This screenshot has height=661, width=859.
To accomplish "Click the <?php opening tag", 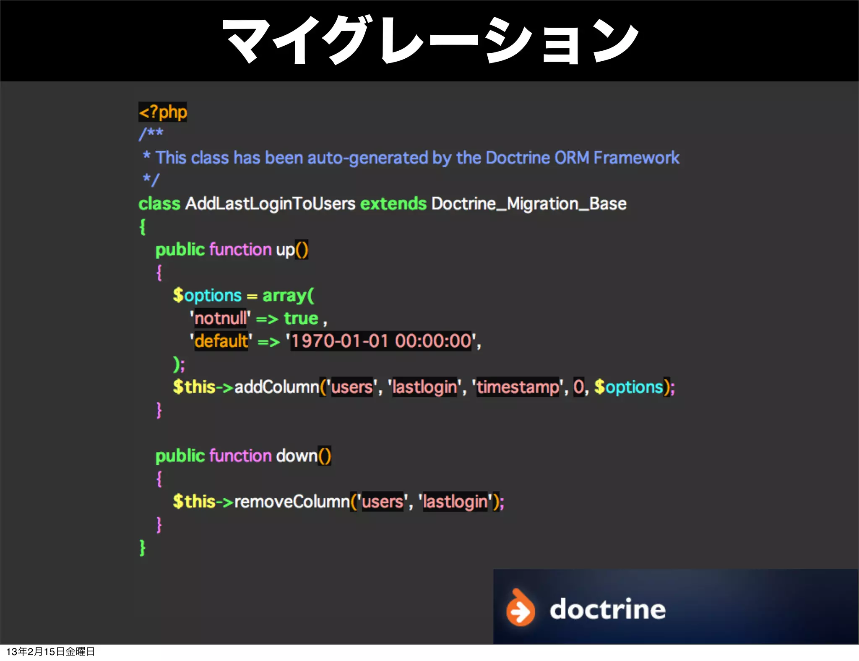I will (x=163, y=112).
